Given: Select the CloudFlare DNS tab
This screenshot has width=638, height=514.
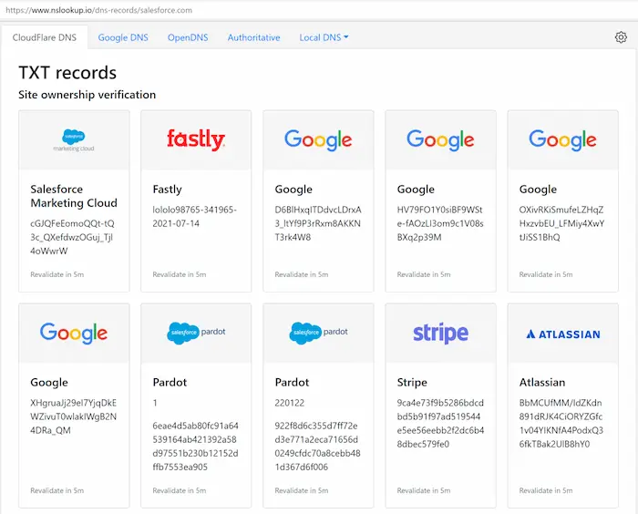Looking at the screenshot, I should (45, 37).
